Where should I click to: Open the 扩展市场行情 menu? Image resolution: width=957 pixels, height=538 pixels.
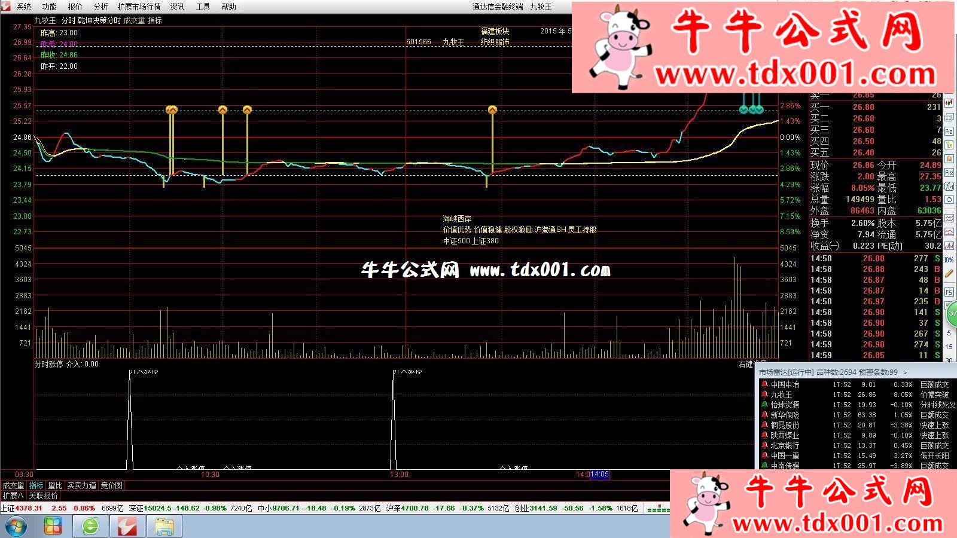[139, 7]
